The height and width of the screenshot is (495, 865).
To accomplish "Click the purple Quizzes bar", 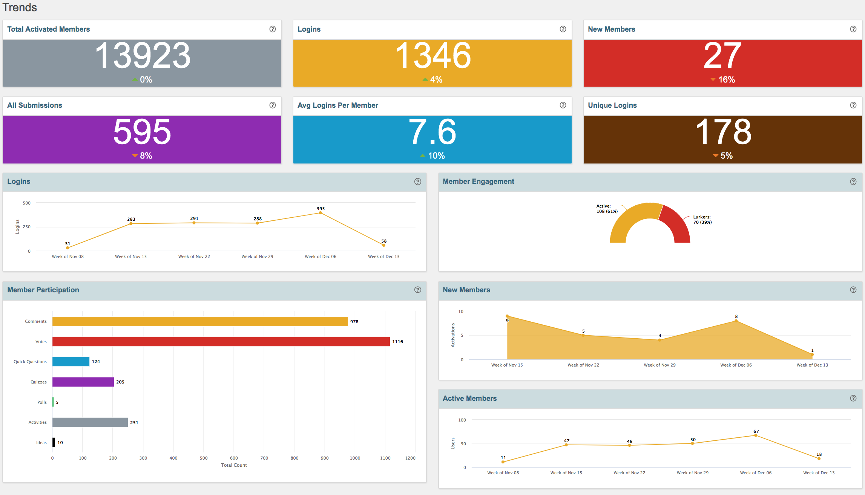I will tap(83, 382).
